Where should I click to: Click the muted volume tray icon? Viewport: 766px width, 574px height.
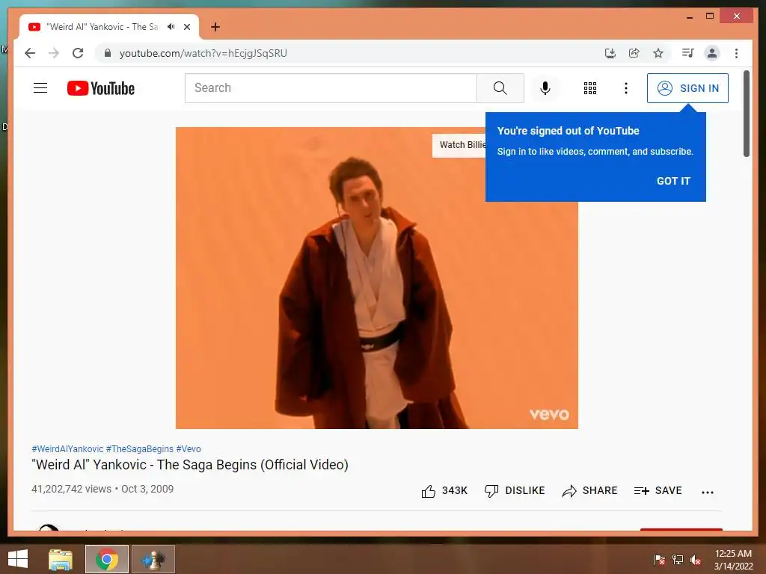pyautogui.click(x=696, y=559)
